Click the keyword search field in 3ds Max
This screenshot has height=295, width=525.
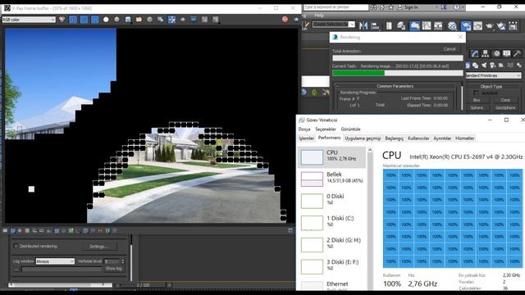click(x=336, y=7)
